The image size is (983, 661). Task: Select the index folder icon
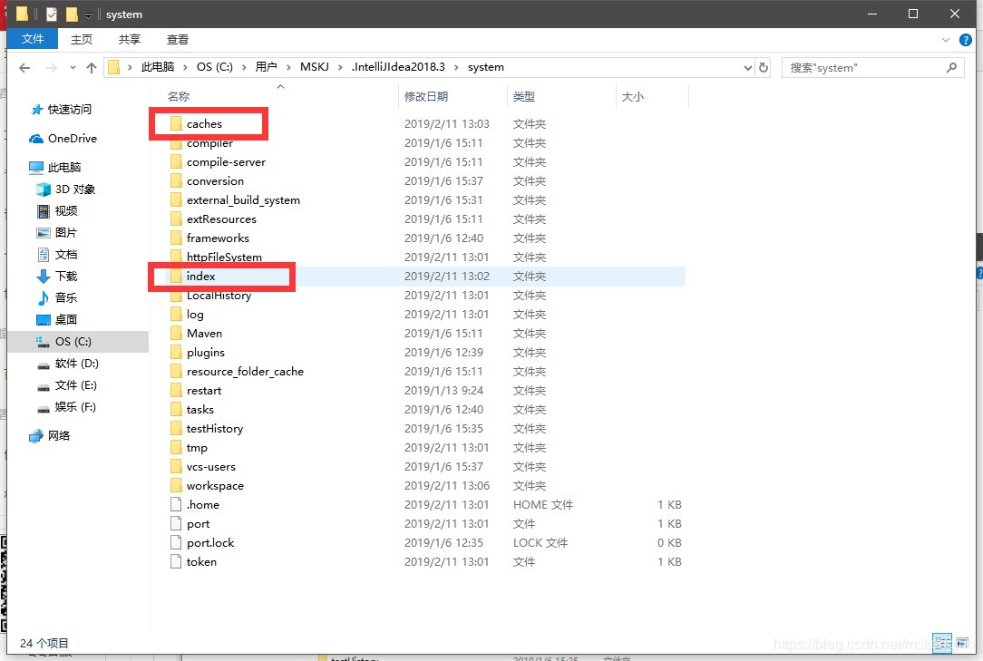click(176, 276)
